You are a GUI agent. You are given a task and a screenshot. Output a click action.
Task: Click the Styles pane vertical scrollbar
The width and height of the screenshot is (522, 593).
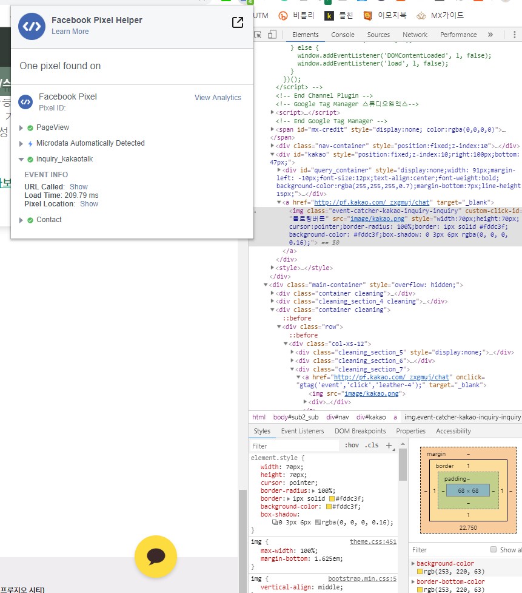point(403,465)
